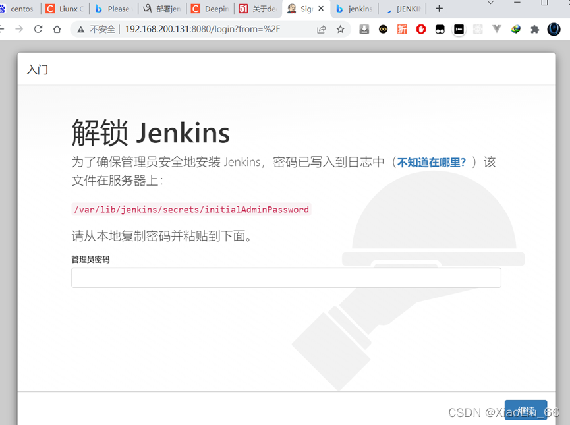Reload the page with the refresh icon
Image resolution: width=570 pixels, height=425 pixels.
coord(38,29)
